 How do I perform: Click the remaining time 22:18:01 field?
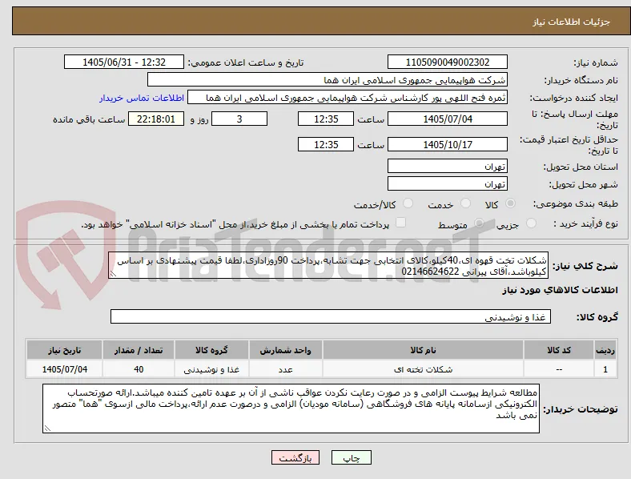point(156,119)
